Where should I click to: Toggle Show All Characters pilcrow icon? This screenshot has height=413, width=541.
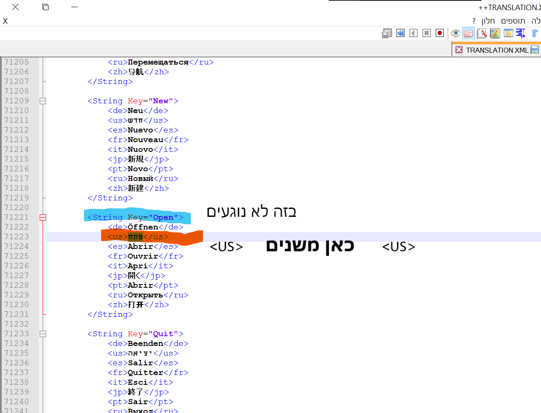pos(535,33)
